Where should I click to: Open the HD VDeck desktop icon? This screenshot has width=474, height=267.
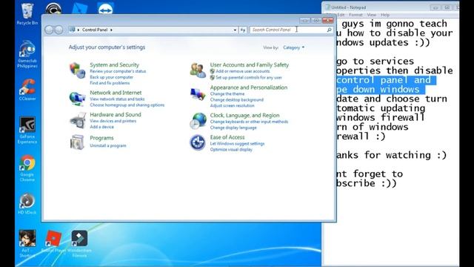(27, 203)
